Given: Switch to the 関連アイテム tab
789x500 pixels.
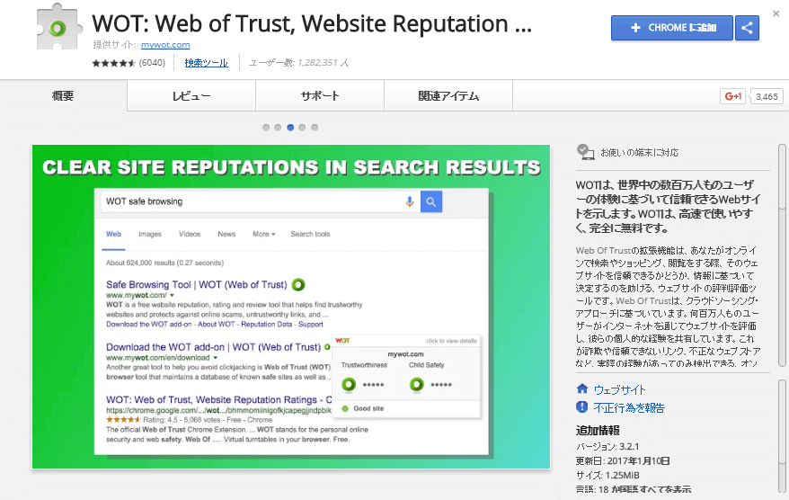Looking at the screenshot, I should (448, 95).
